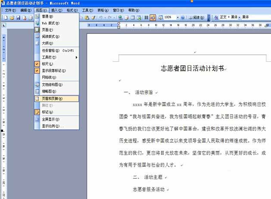The image size is (271, 199).
Task: Select the Format Painter brush icon
Action: pos(93,18)
